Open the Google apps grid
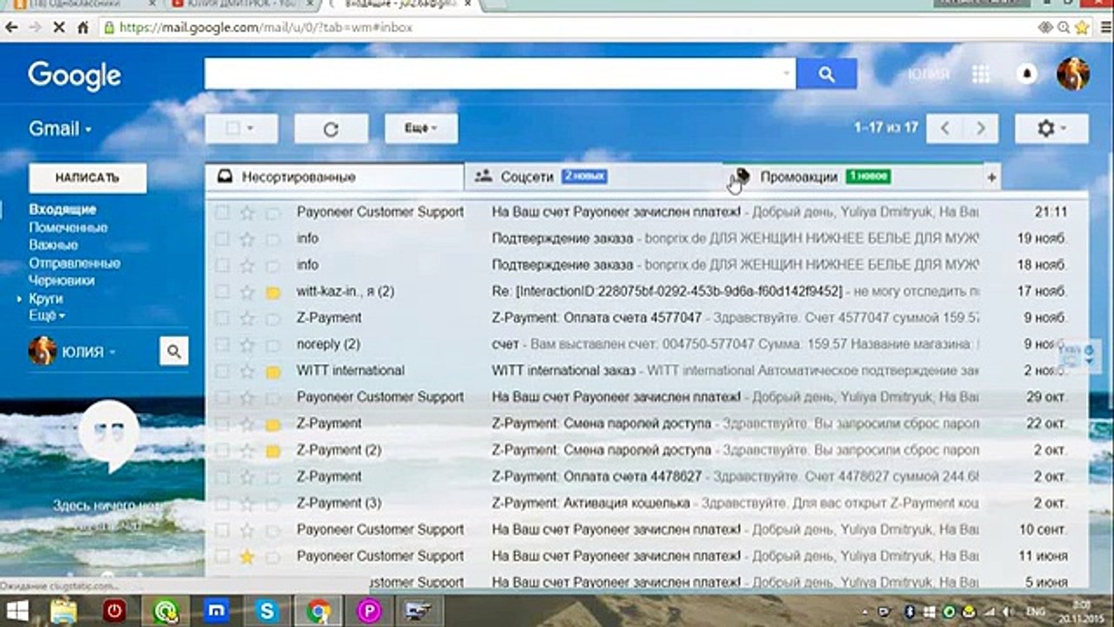Viewport: 1114px width, 627px height. coord(981,74)
